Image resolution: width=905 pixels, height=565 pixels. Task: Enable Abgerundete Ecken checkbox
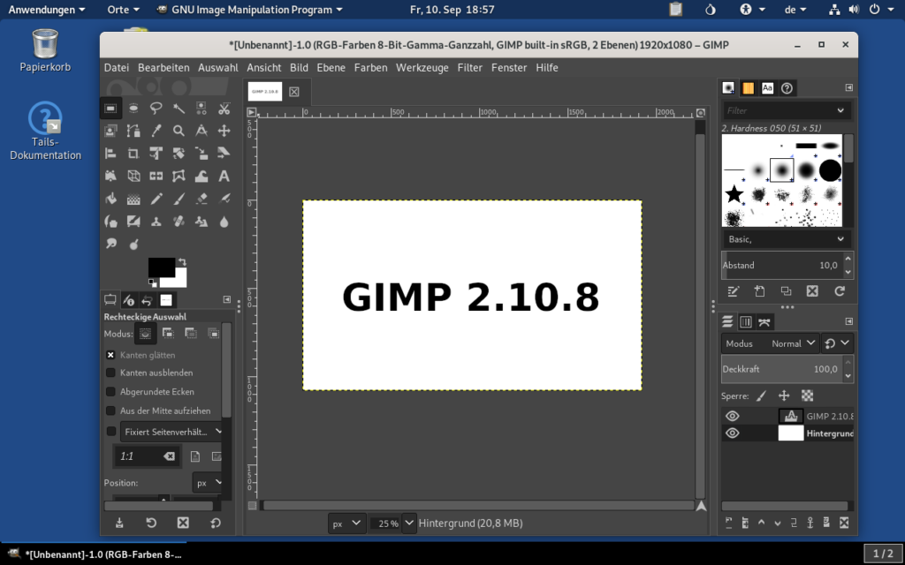(x=110, y=391)
